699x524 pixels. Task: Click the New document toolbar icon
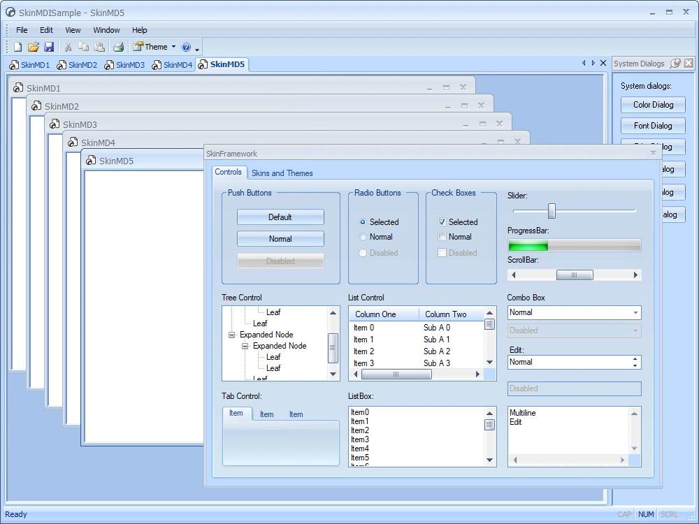(18, 47)
